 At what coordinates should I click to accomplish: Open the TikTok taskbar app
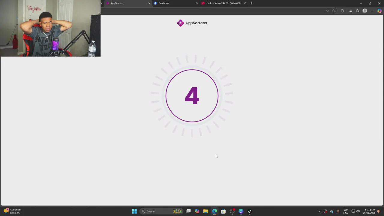[250, 211]
